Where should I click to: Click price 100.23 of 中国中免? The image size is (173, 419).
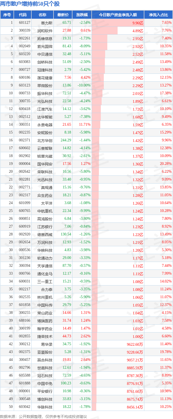pos(66,383)
